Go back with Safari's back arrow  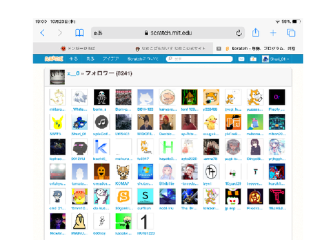click(x=42, y=33)
